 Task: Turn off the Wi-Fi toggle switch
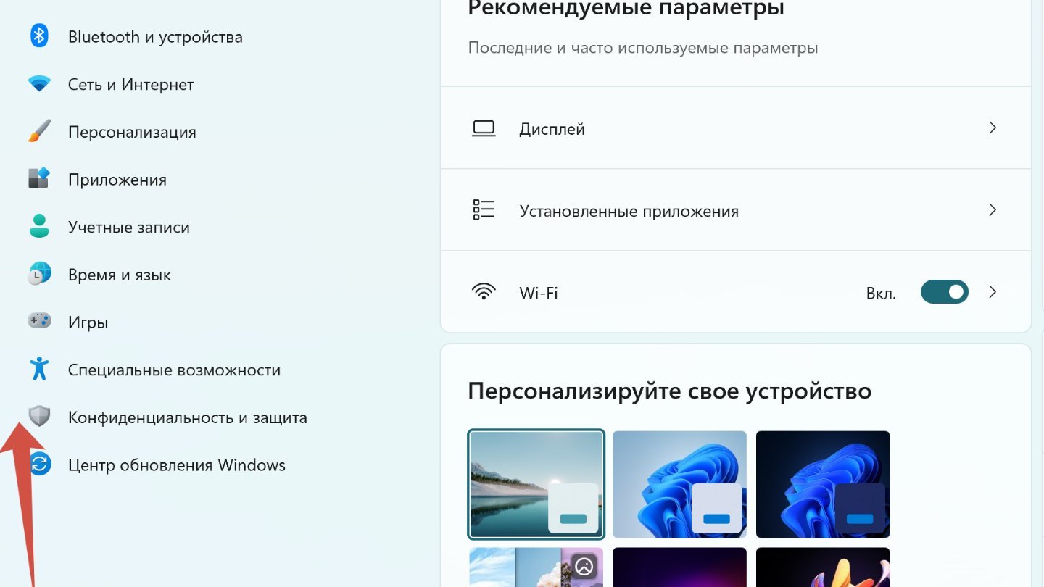click(x=944, y=292)
